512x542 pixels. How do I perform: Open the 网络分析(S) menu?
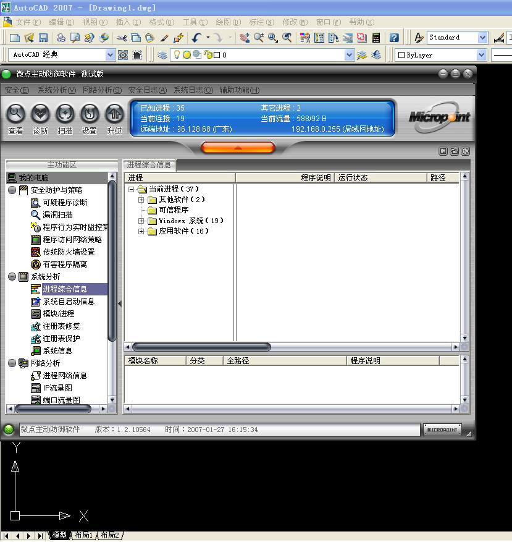point(103,90)
